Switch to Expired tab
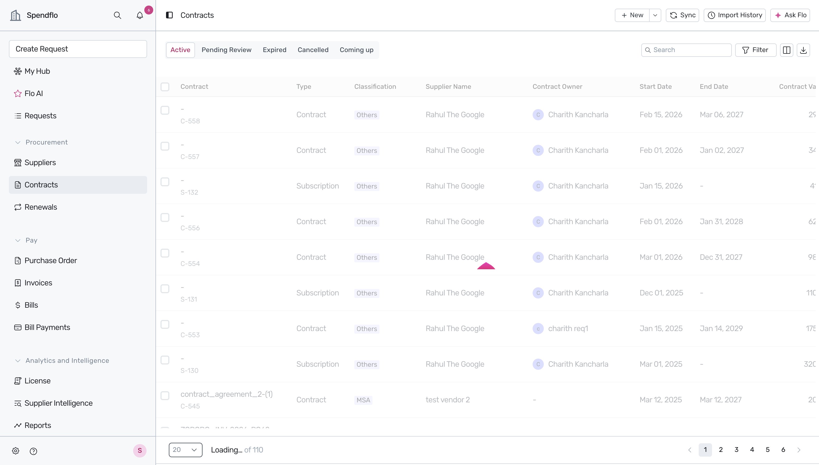Viewport: 819px width, 465px height. [x=275, y=50]
